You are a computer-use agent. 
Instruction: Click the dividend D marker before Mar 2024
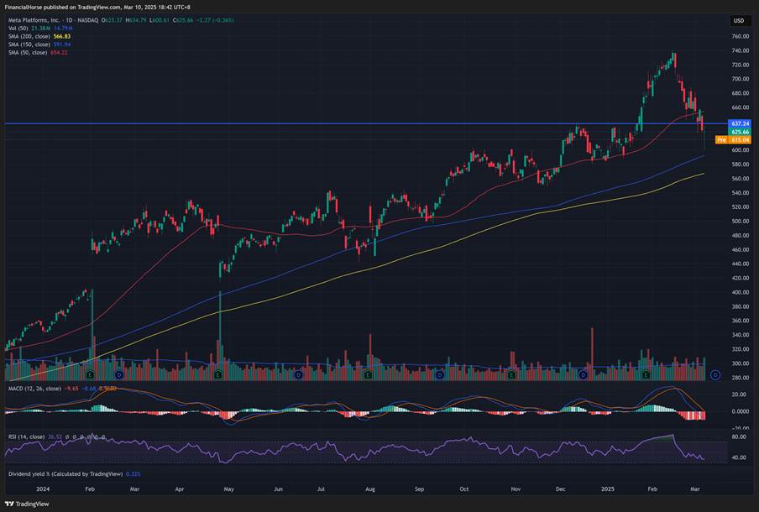pos(119,375)
